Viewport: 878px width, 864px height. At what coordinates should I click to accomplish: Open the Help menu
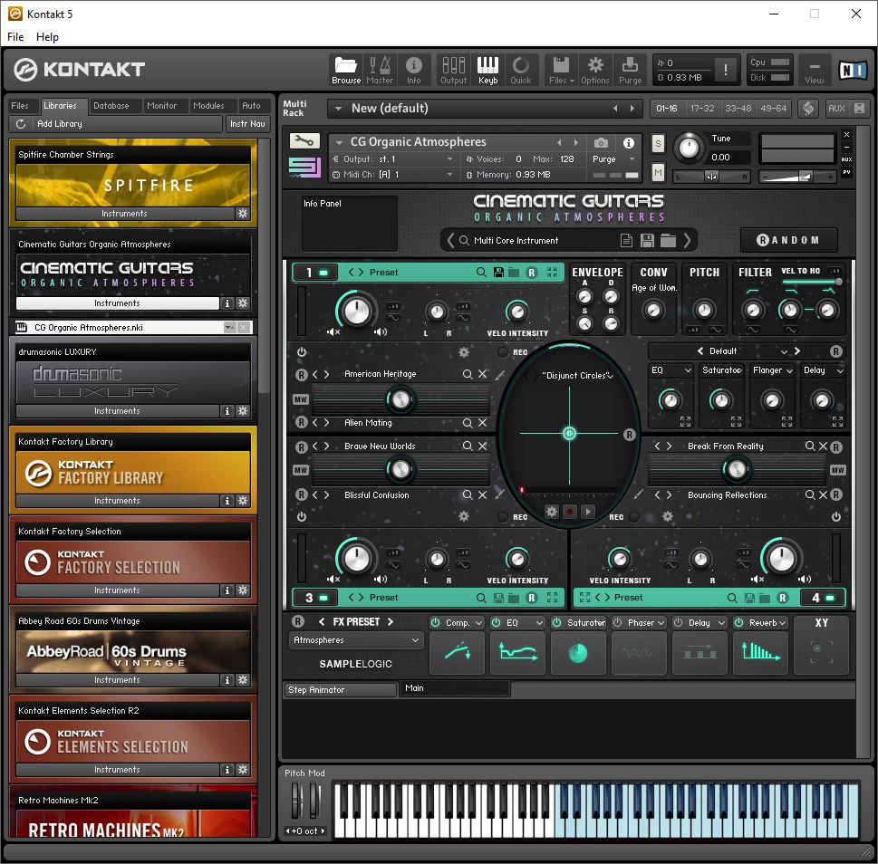point(48,37)
